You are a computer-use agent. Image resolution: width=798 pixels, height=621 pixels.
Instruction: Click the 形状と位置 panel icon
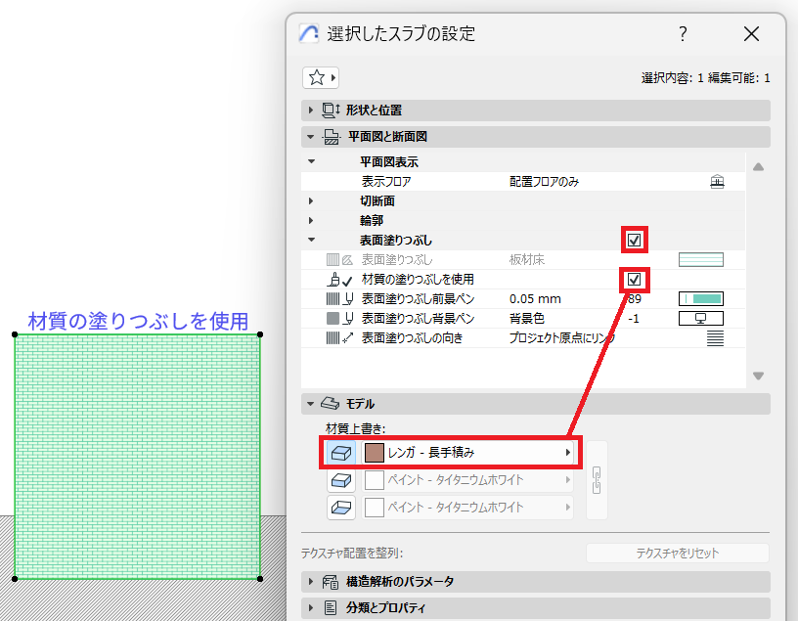331,110
